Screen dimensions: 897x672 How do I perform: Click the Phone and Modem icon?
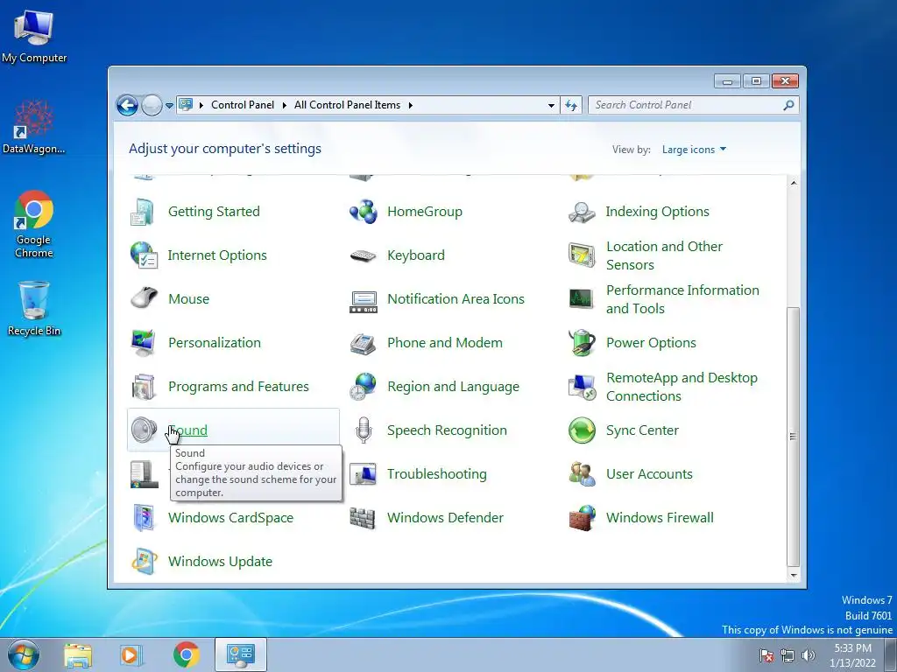pyautogui.click(x=363, y=343)
